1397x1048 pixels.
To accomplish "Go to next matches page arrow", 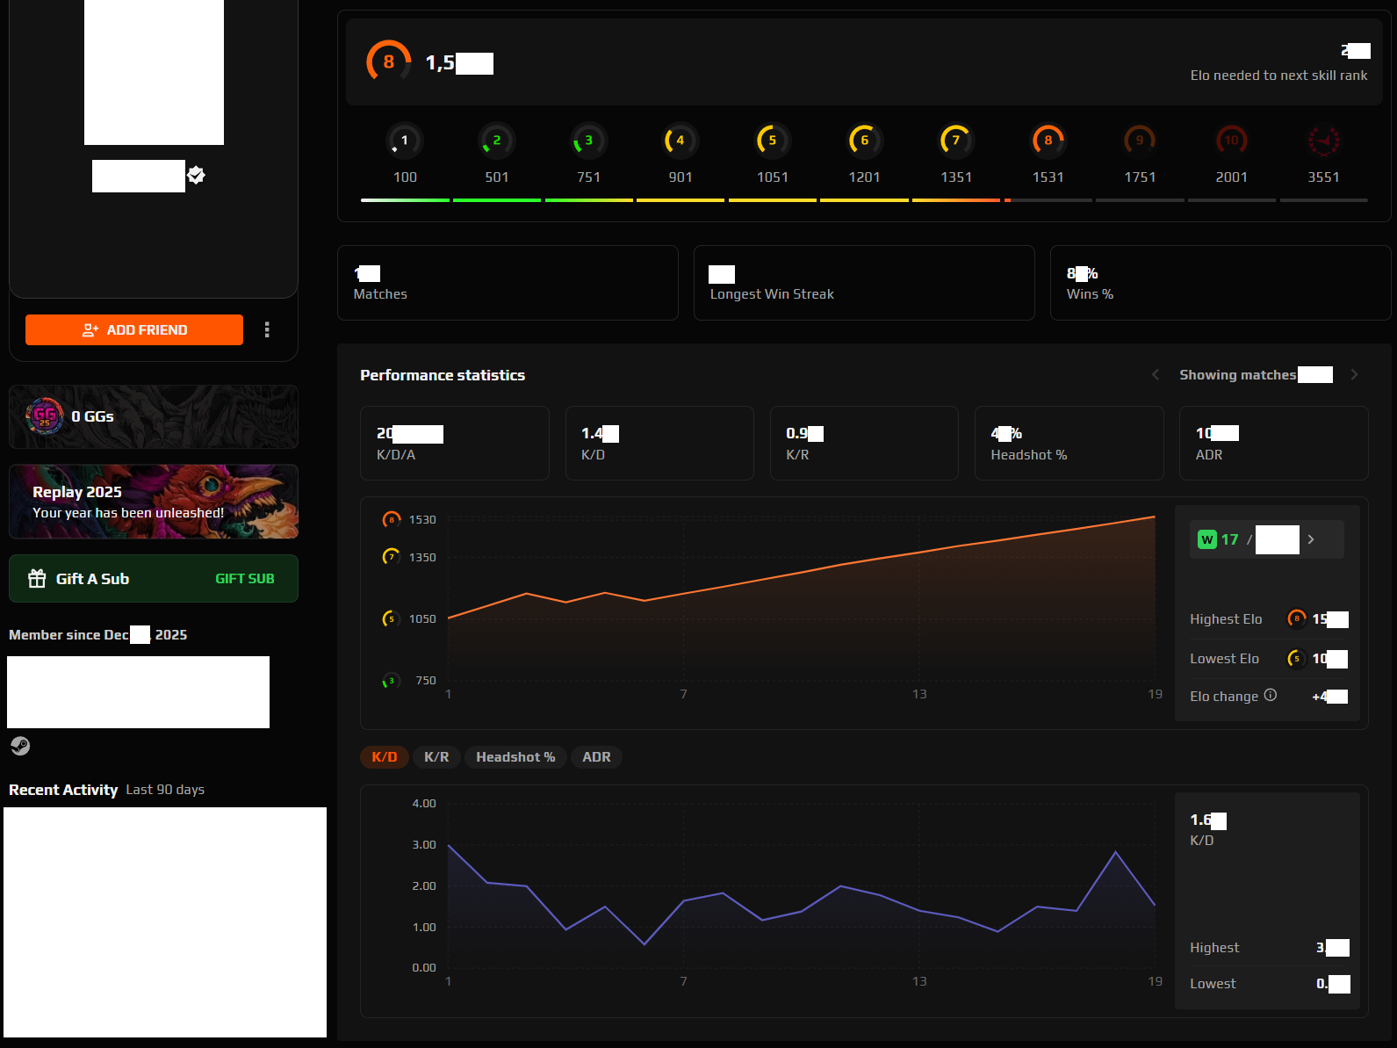I will tap(1354, 374).
